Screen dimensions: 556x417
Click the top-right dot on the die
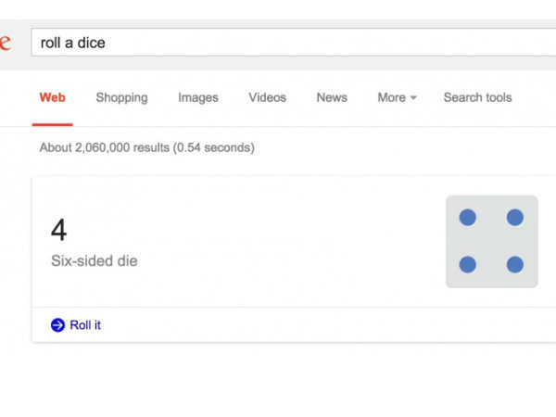point(514,218)
